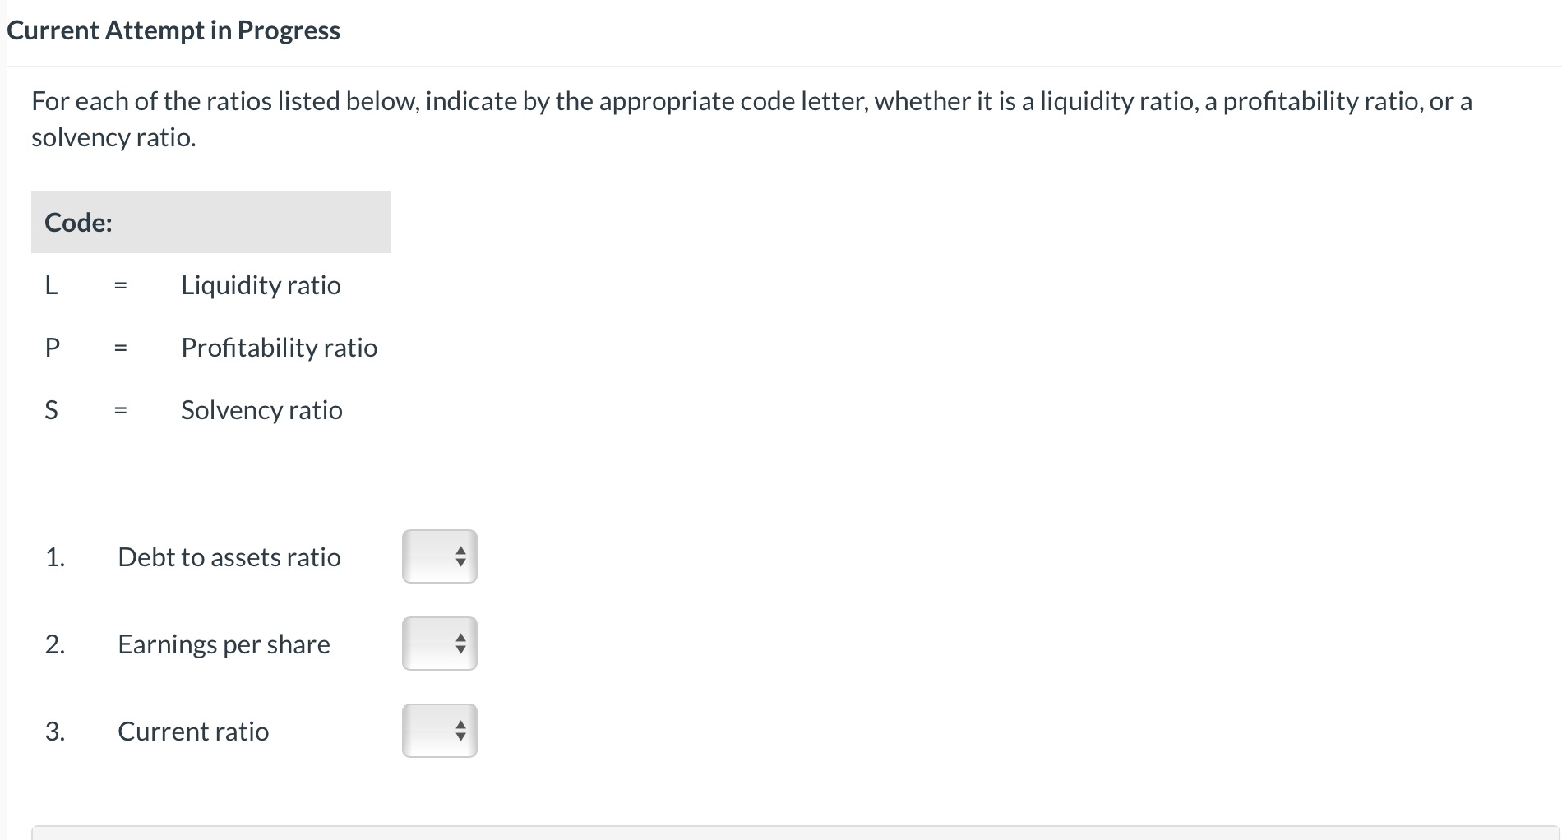
Task: Click the Debt to assets ratio text
Action: [x=229, y=557]
